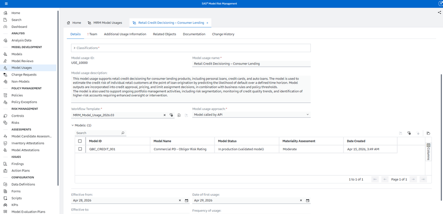Screen dimensions: 443x214
Task: Switch to the Team tab
Action: (92, 34)
